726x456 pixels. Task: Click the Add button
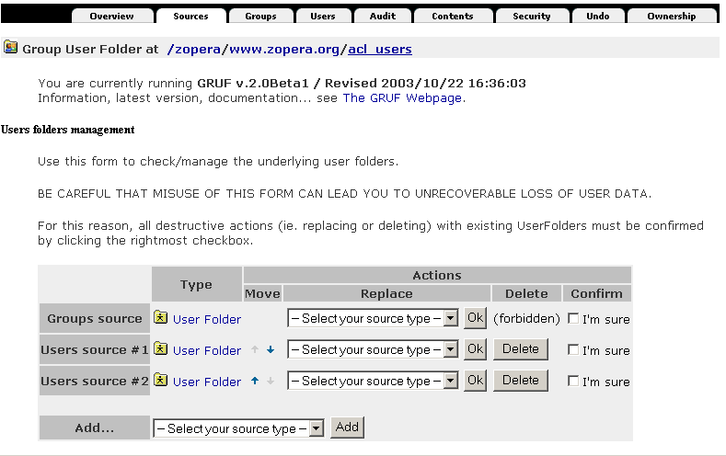[x=347, y=427]
